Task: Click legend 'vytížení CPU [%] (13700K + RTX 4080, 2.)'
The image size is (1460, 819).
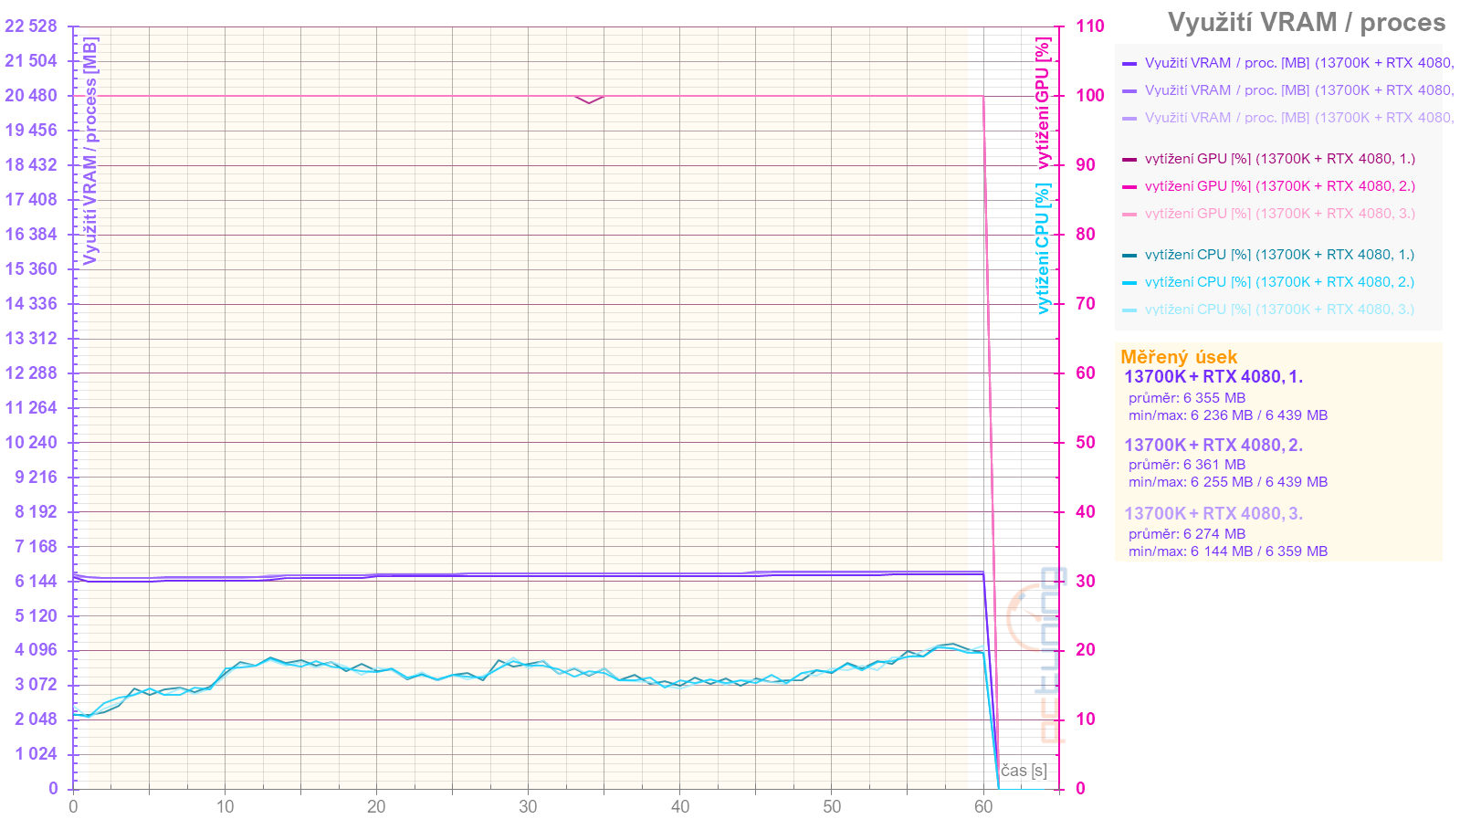Action: coord(1269,282)
